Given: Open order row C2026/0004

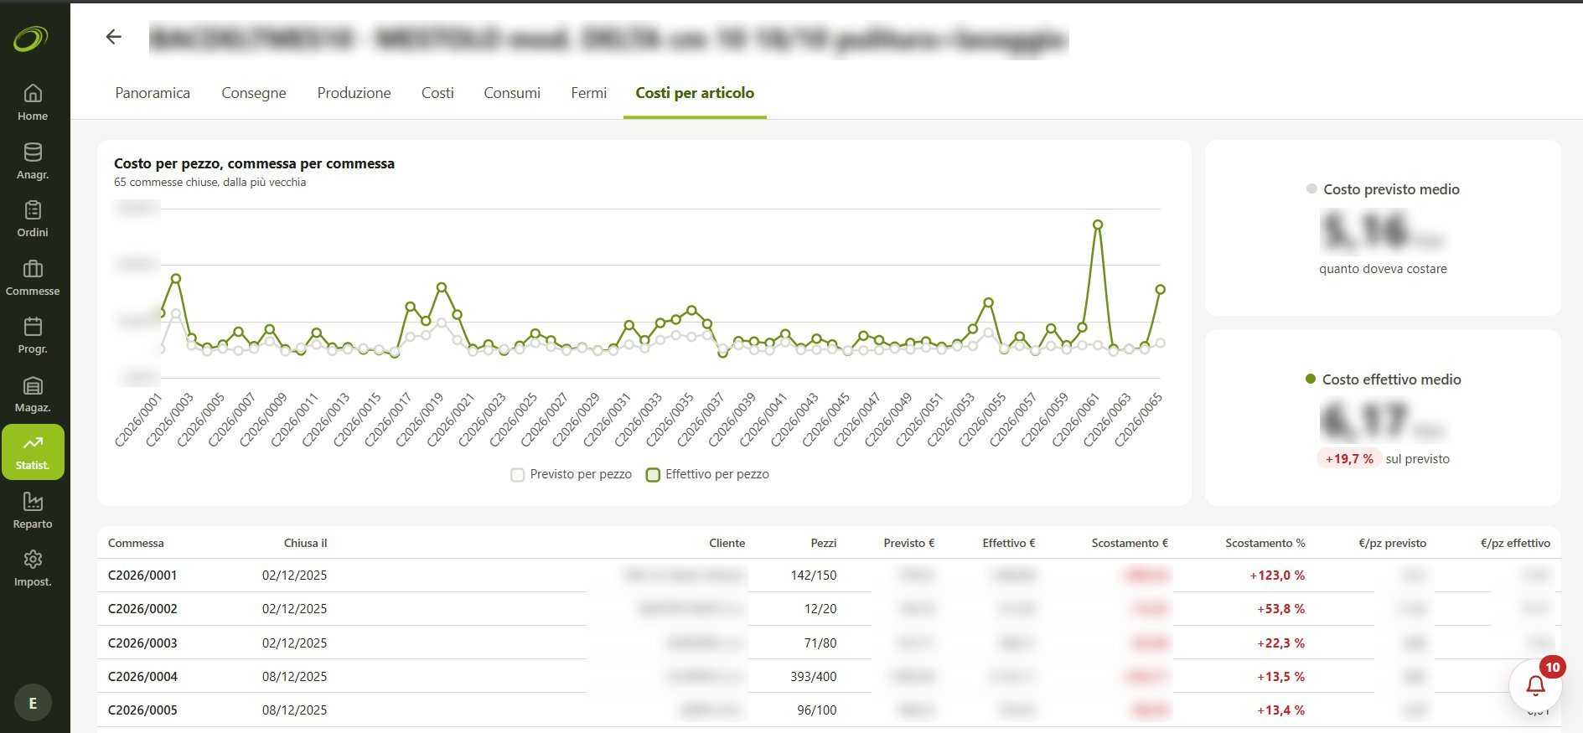Looking at the screenshot, I should point(829,676).
